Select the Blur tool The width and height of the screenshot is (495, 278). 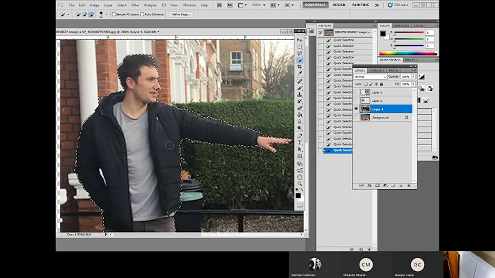tap(300, 121)
